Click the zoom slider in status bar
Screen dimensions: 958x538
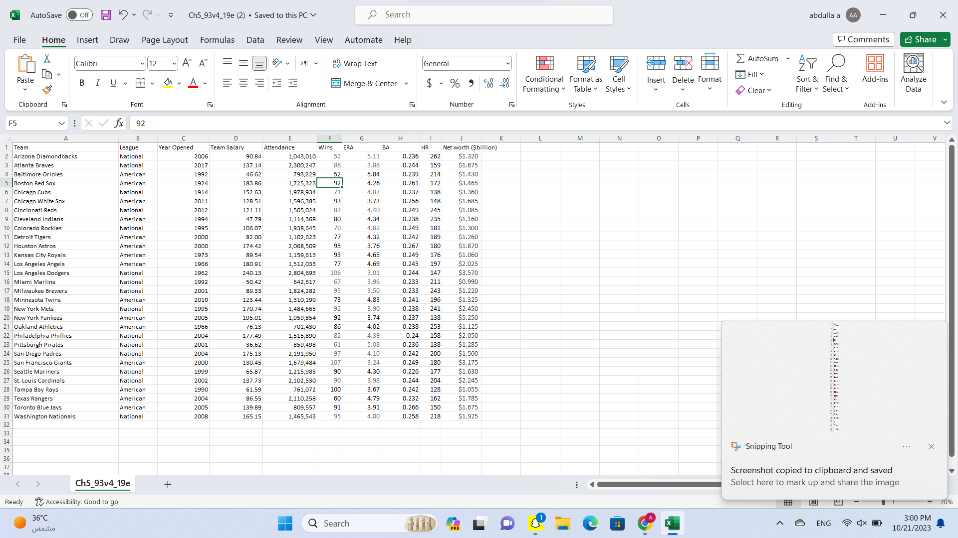coord(884,502)
